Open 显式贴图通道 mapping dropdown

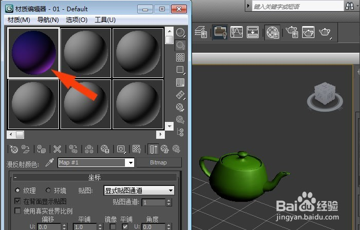pos(139,191)
